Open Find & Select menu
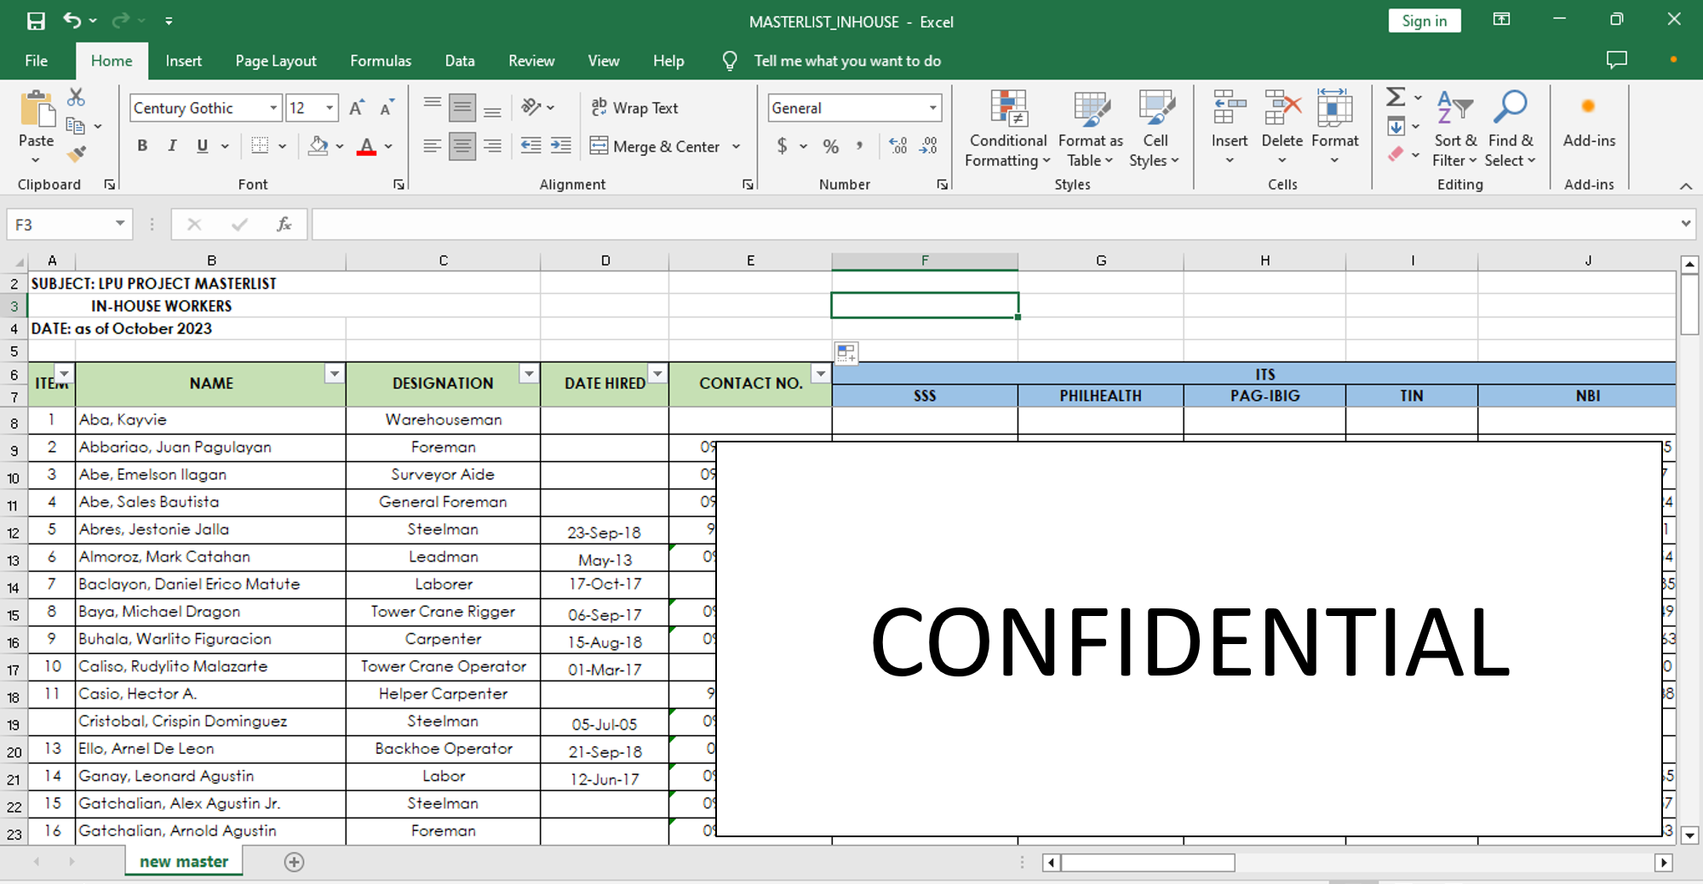1703x884 pixels. click(x=1511, y=129)
